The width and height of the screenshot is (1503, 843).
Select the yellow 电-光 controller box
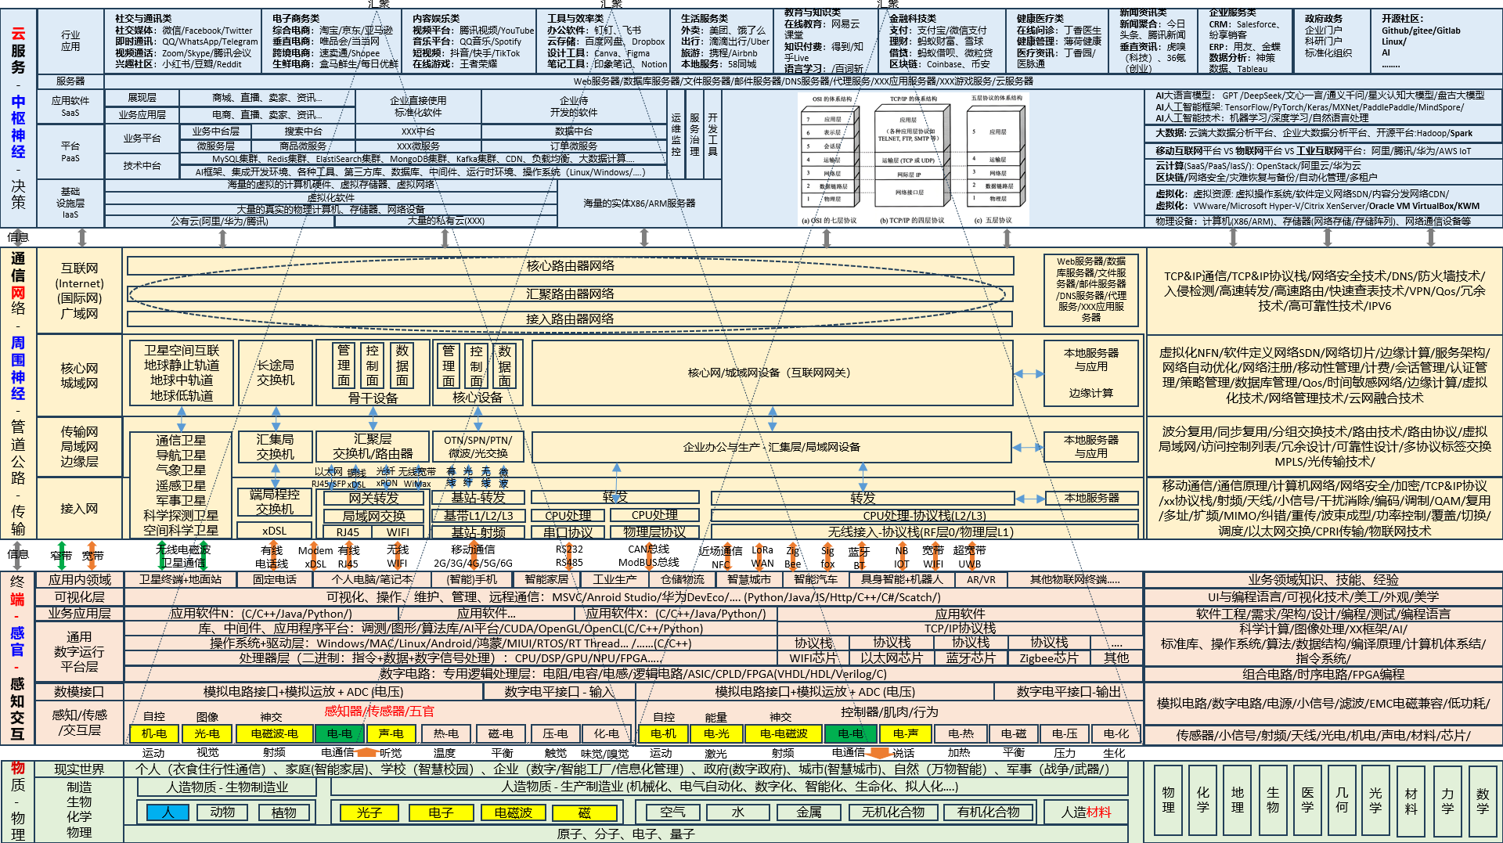point(716,733)
